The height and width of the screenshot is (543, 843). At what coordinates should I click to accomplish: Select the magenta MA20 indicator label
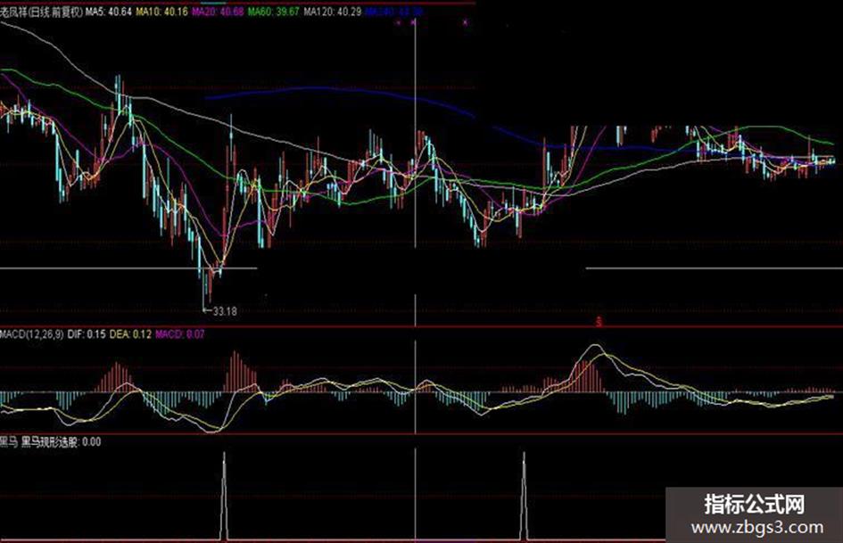coord(217,12)
